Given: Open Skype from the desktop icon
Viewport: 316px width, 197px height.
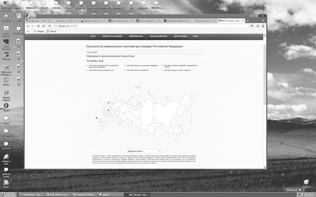Looking at the screenshot, I should pyautogui.click(x=6, y=182).
